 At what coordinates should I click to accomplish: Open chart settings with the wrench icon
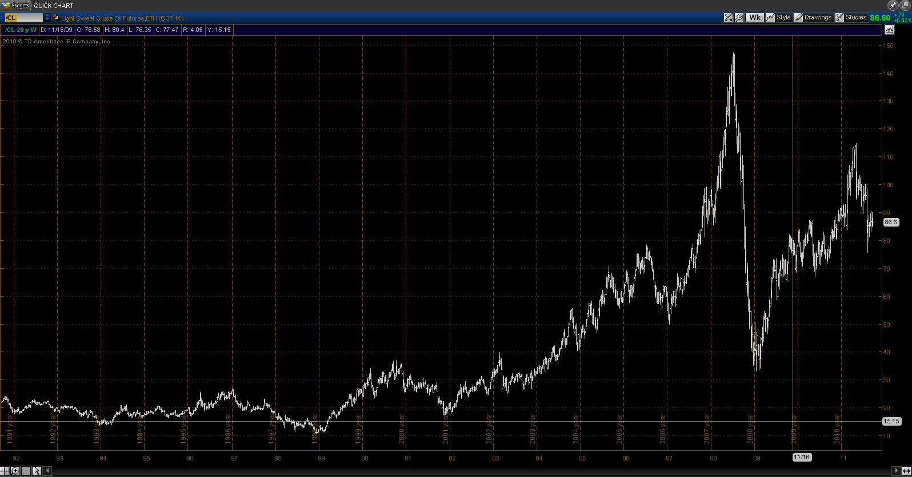click(x=739, y=18)
